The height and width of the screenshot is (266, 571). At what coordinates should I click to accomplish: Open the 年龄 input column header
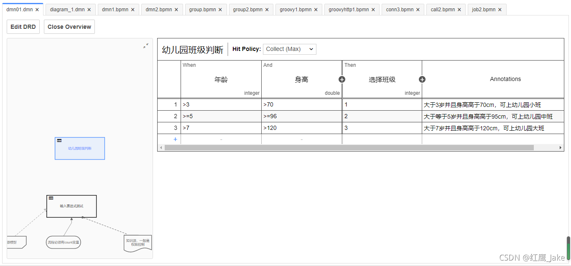point(221,79)
